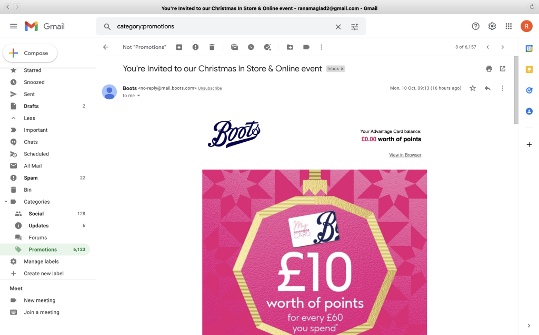This screenshot has width=539, height=335.
Task: Remove the Inbox label from this email
Action: click(342, 69)
